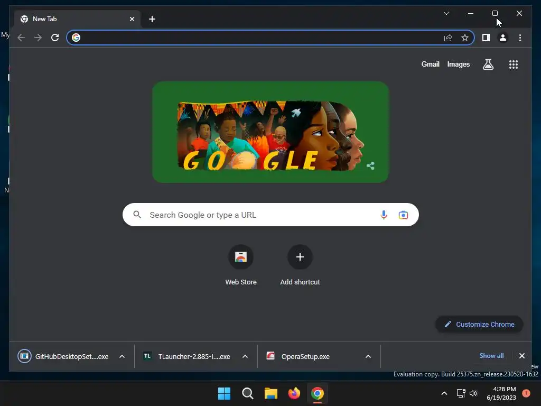
Task: Click Chrome icon in taskbar
Action: tap(318, 393)
